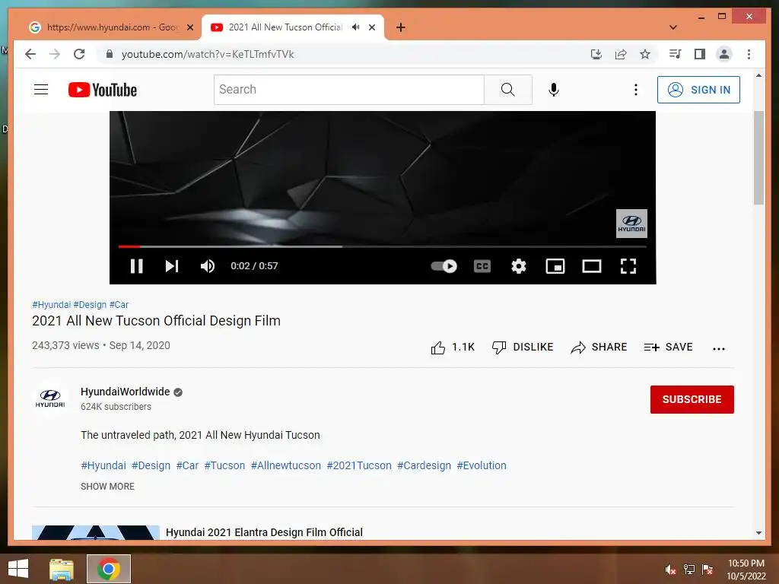The image size is (779, 584).
Task: Open media controls icon
Action: click(x=676, y=54)
